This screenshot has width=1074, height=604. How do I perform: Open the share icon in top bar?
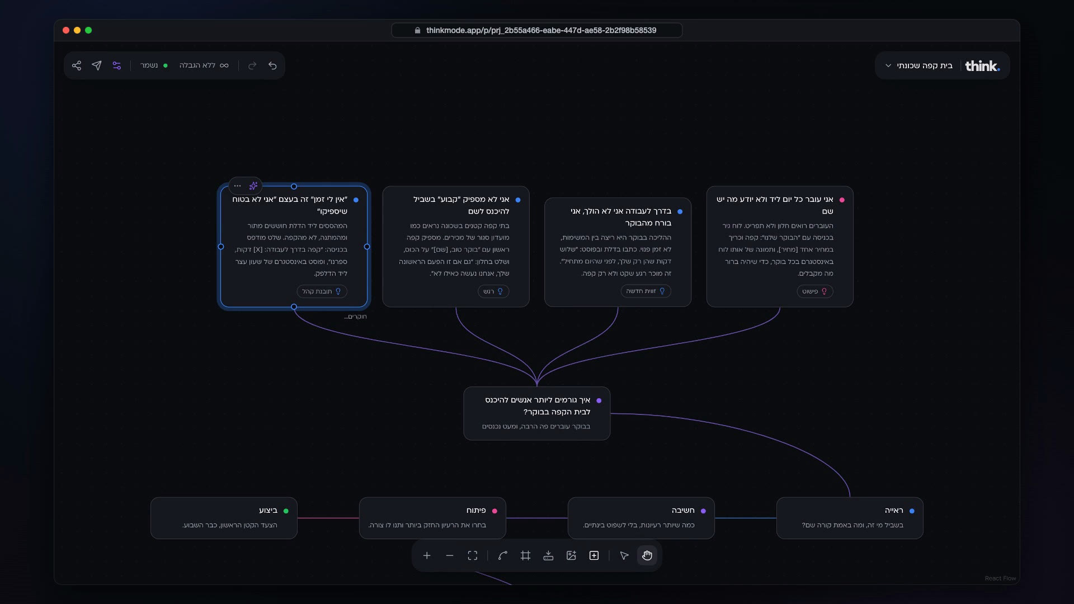[77, 65]
